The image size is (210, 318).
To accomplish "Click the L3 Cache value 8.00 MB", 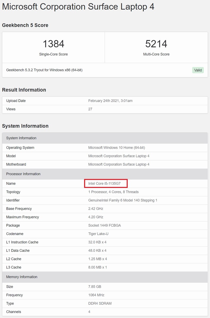I will click(x=97, y=267).
